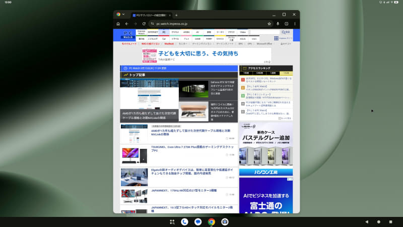Reload the PC Watch page

(144, 24)
